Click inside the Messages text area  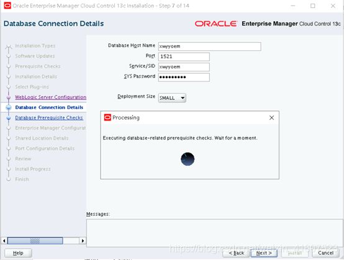(214, 233)
